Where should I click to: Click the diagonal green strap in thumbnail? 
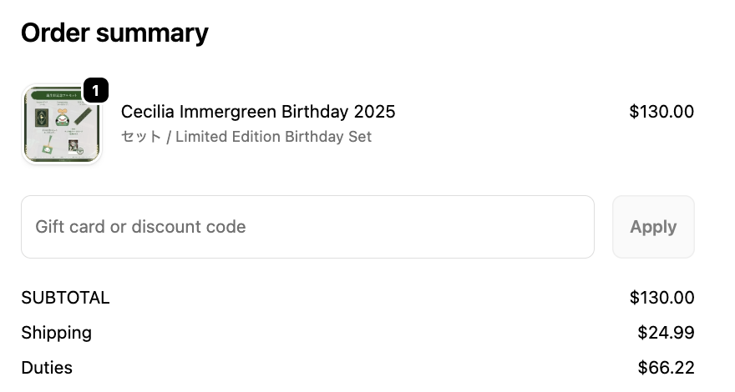84,115
